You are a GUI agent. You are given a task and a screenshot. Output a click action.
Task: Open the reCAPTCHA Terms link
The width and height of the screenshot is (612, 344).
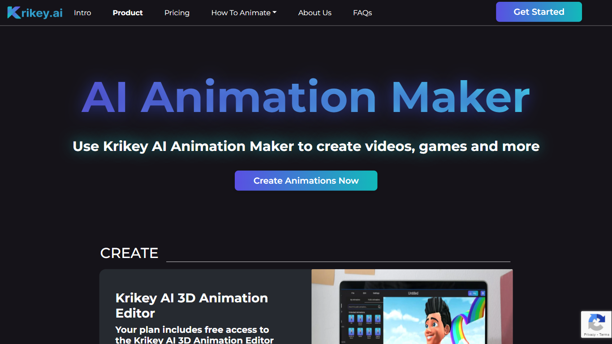(x=604, y=335)
